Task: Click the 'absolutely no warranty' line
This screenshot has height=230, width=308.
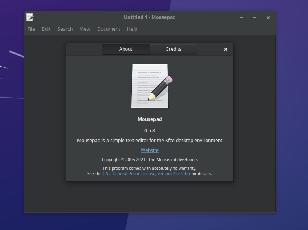Action: point(149,168)
